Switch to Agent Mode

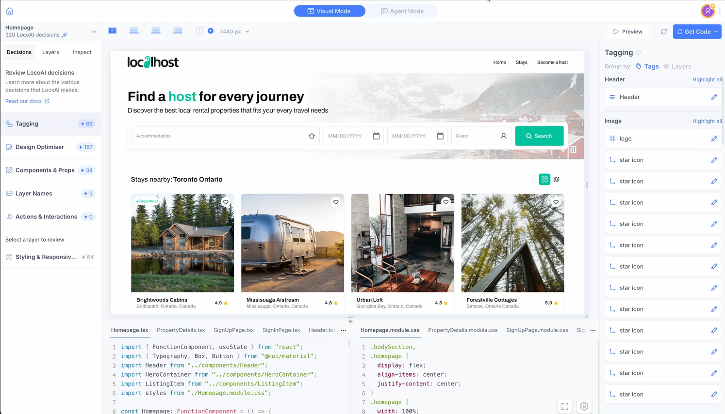coord(402,11)
